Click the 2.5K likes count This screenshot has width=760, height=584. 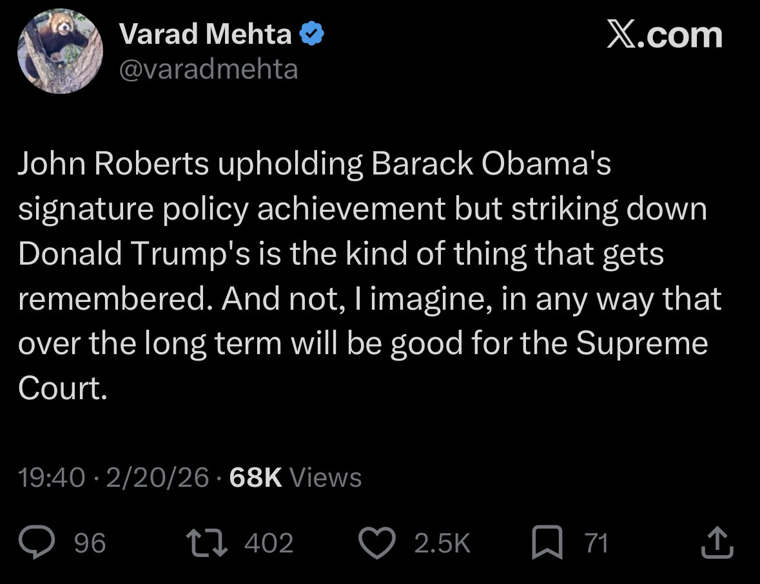[x=442, y=543]
